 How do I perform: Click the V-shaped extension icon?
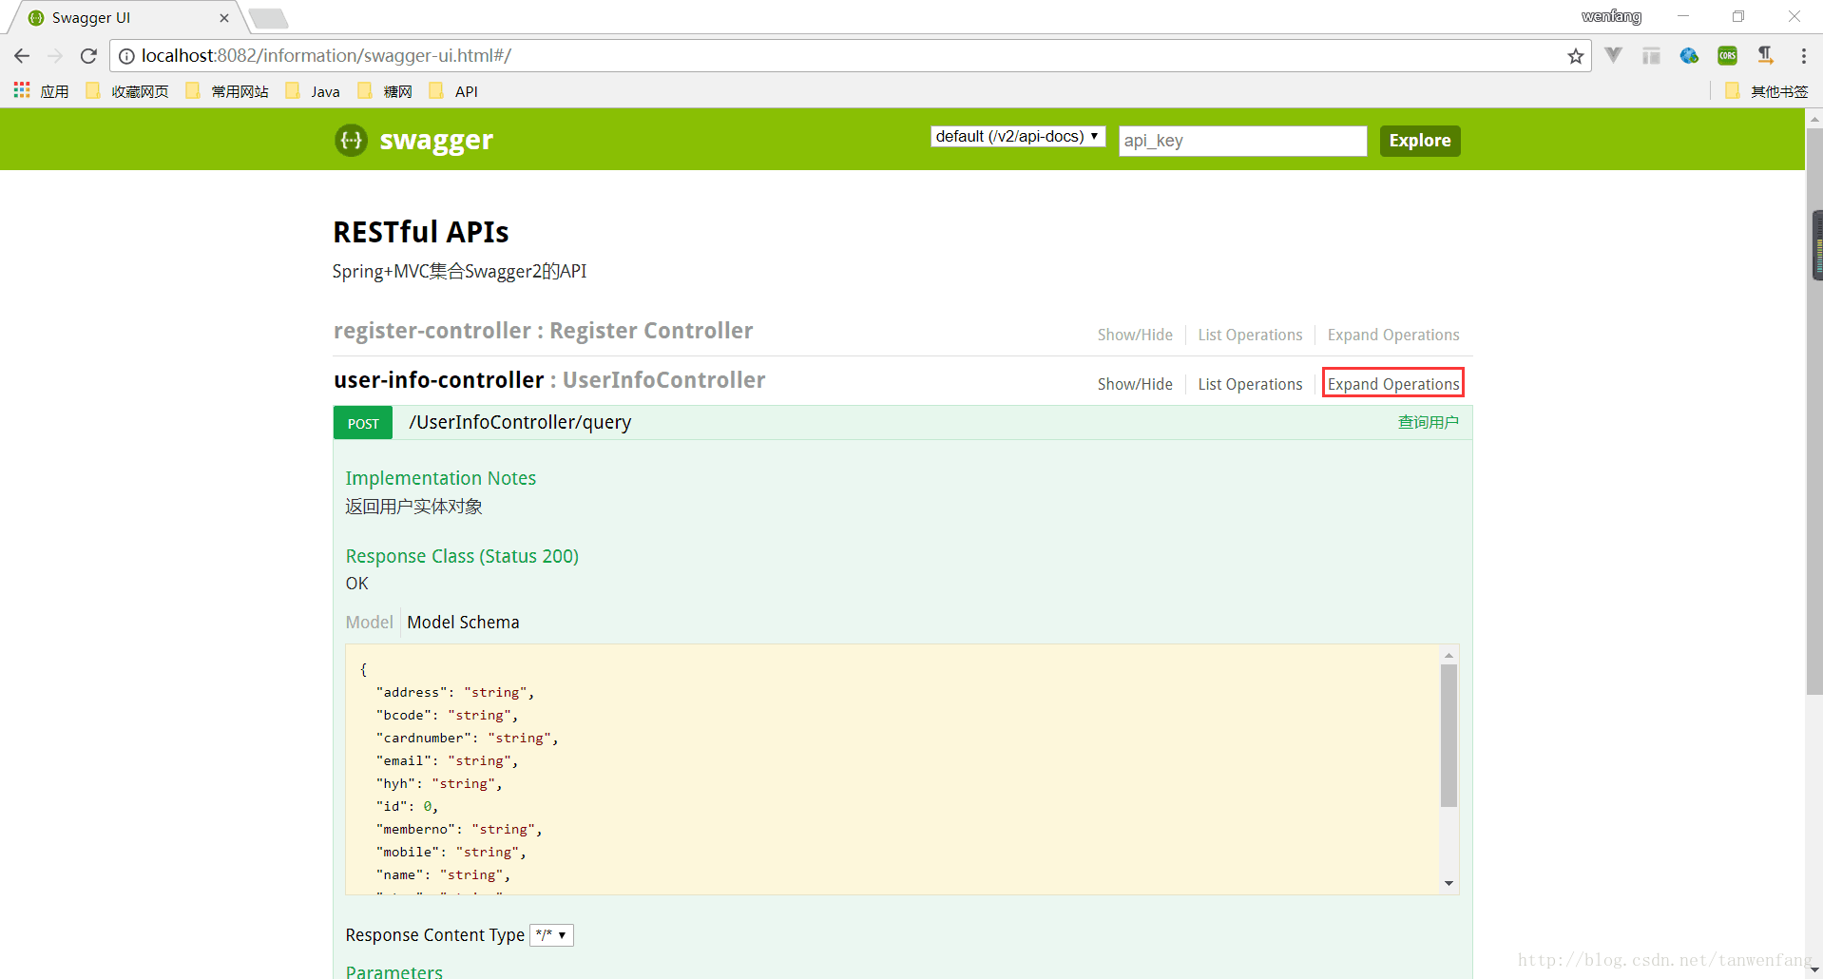point(1613,55)
